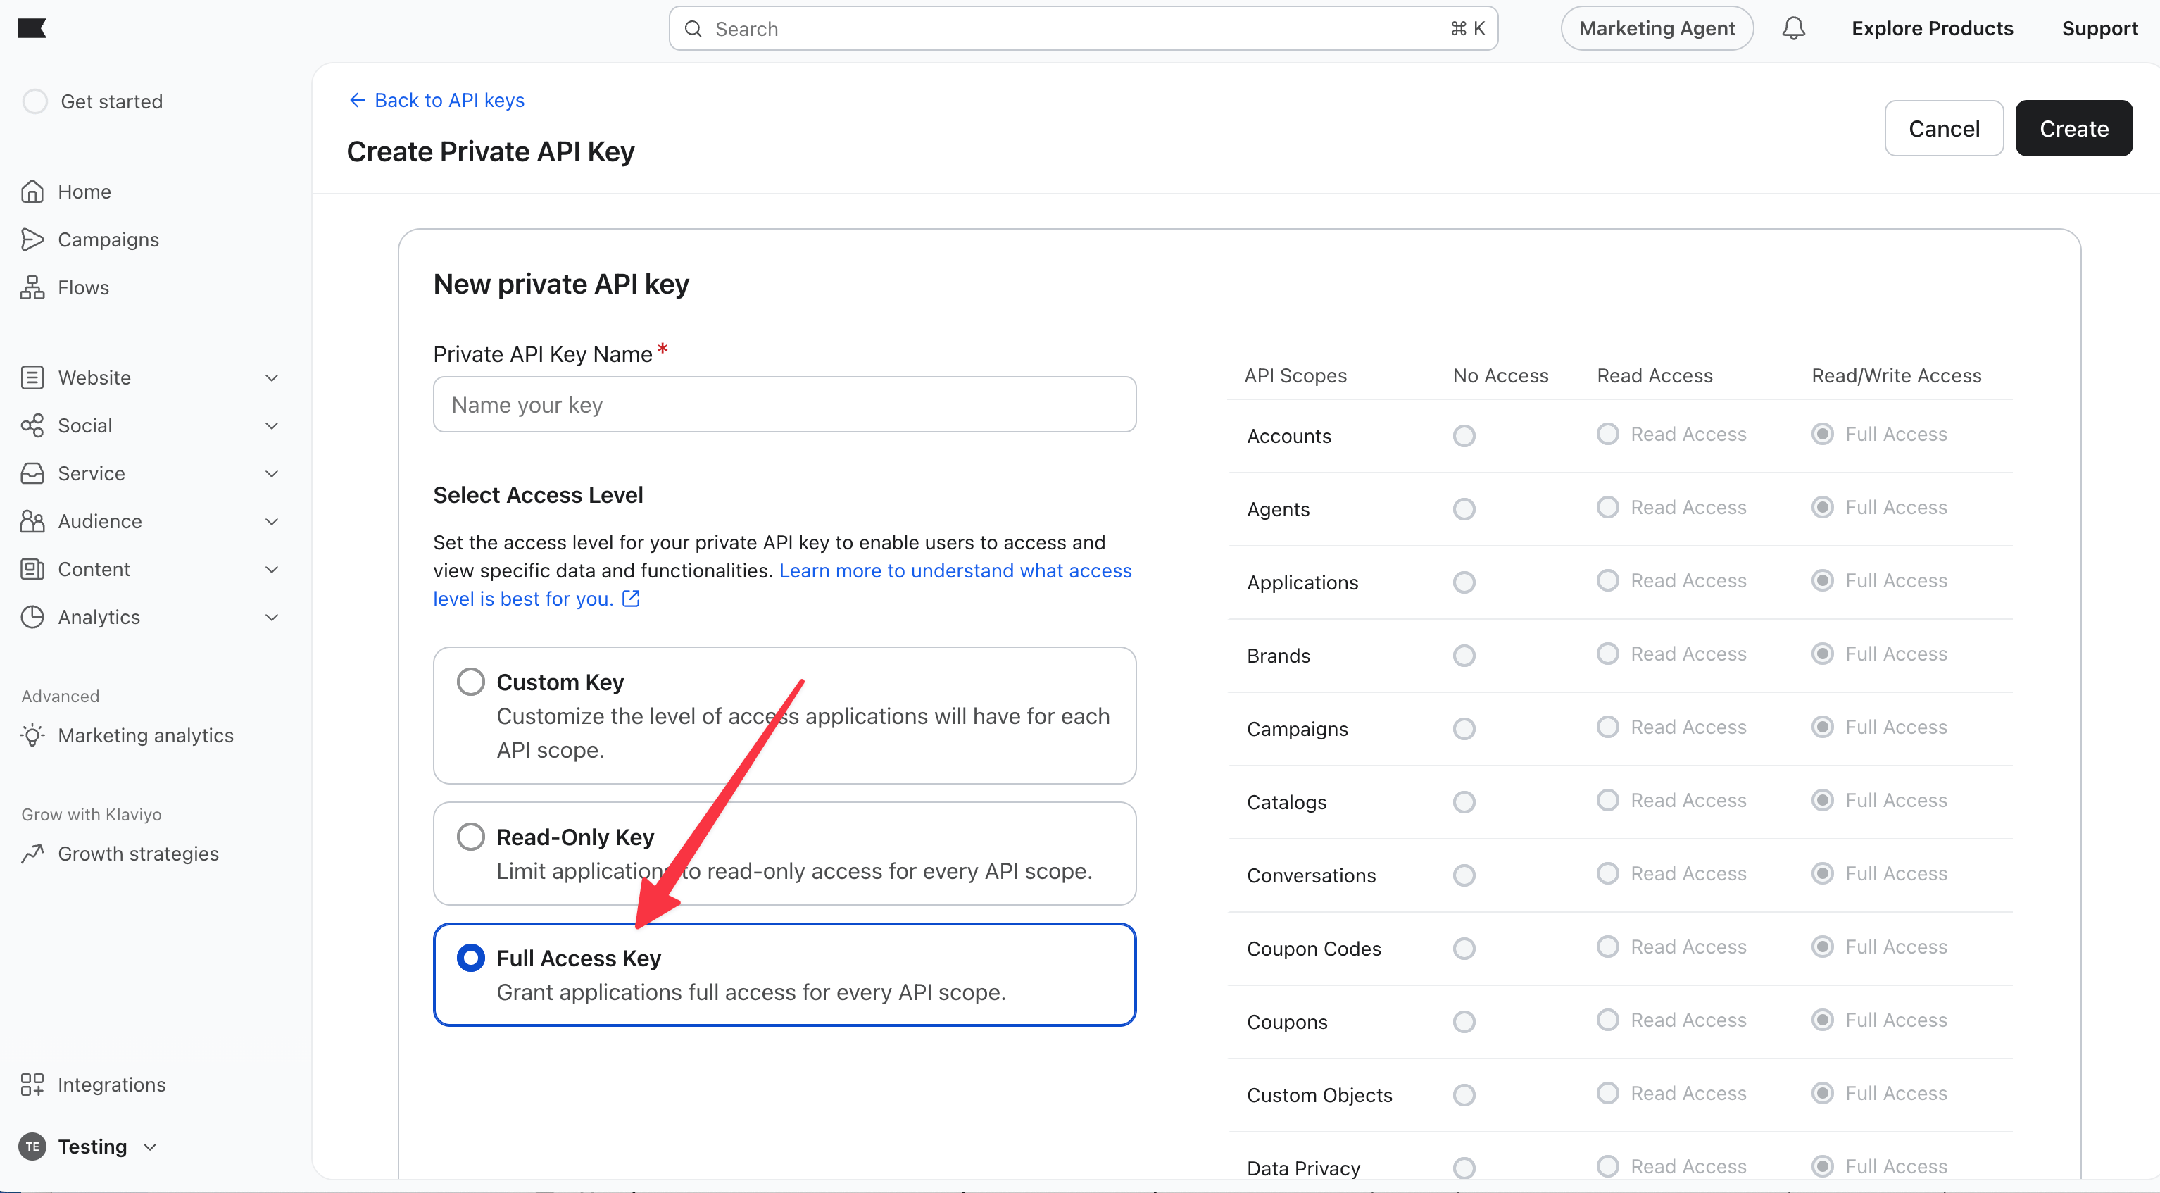The height and width of the screenshot is (1193, 2160).
Task: Click the Content layout icon
Action: click(32, 569)
